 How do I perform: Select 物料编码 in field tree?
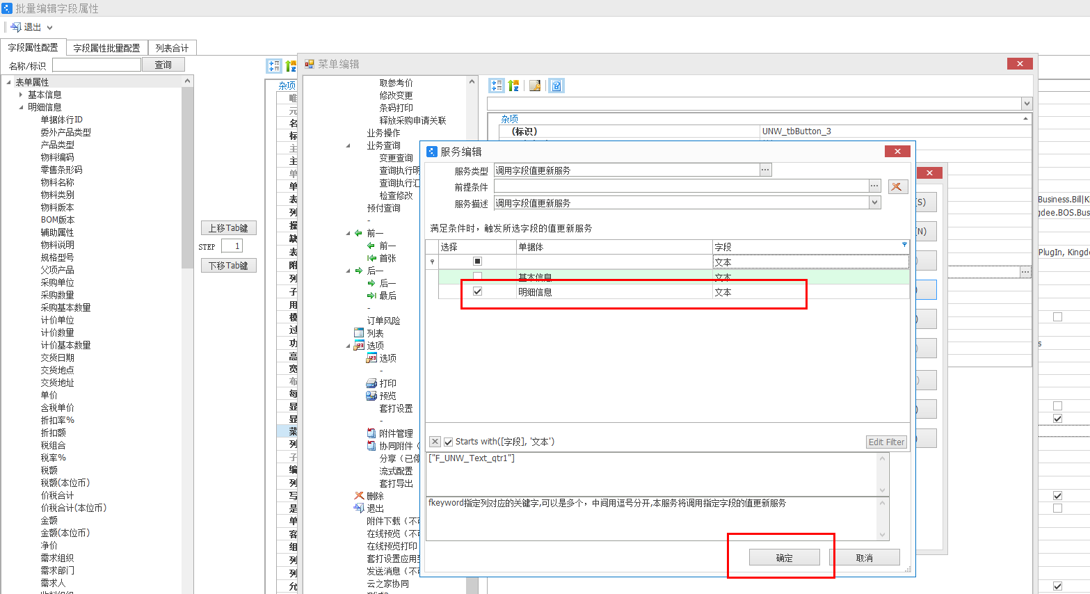(57, 157)
